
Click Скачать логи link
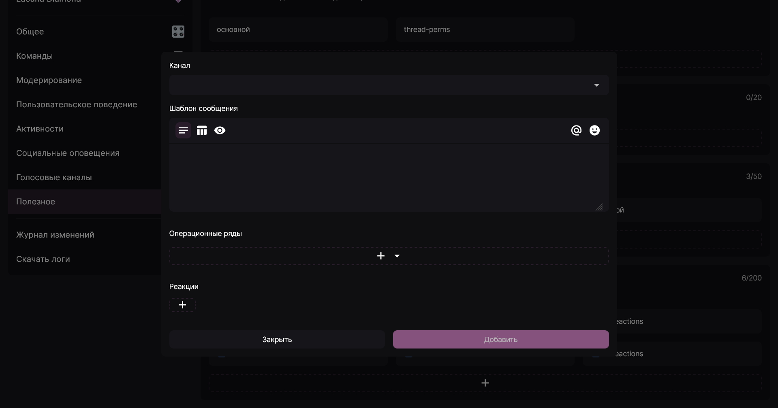(x=43, y=259)
